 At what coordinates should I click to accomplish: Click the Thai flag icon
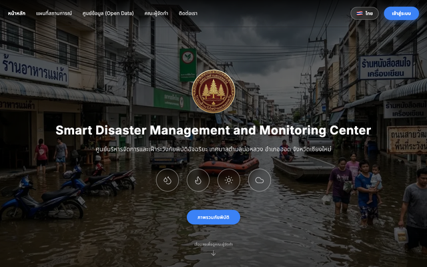(360, 13)
